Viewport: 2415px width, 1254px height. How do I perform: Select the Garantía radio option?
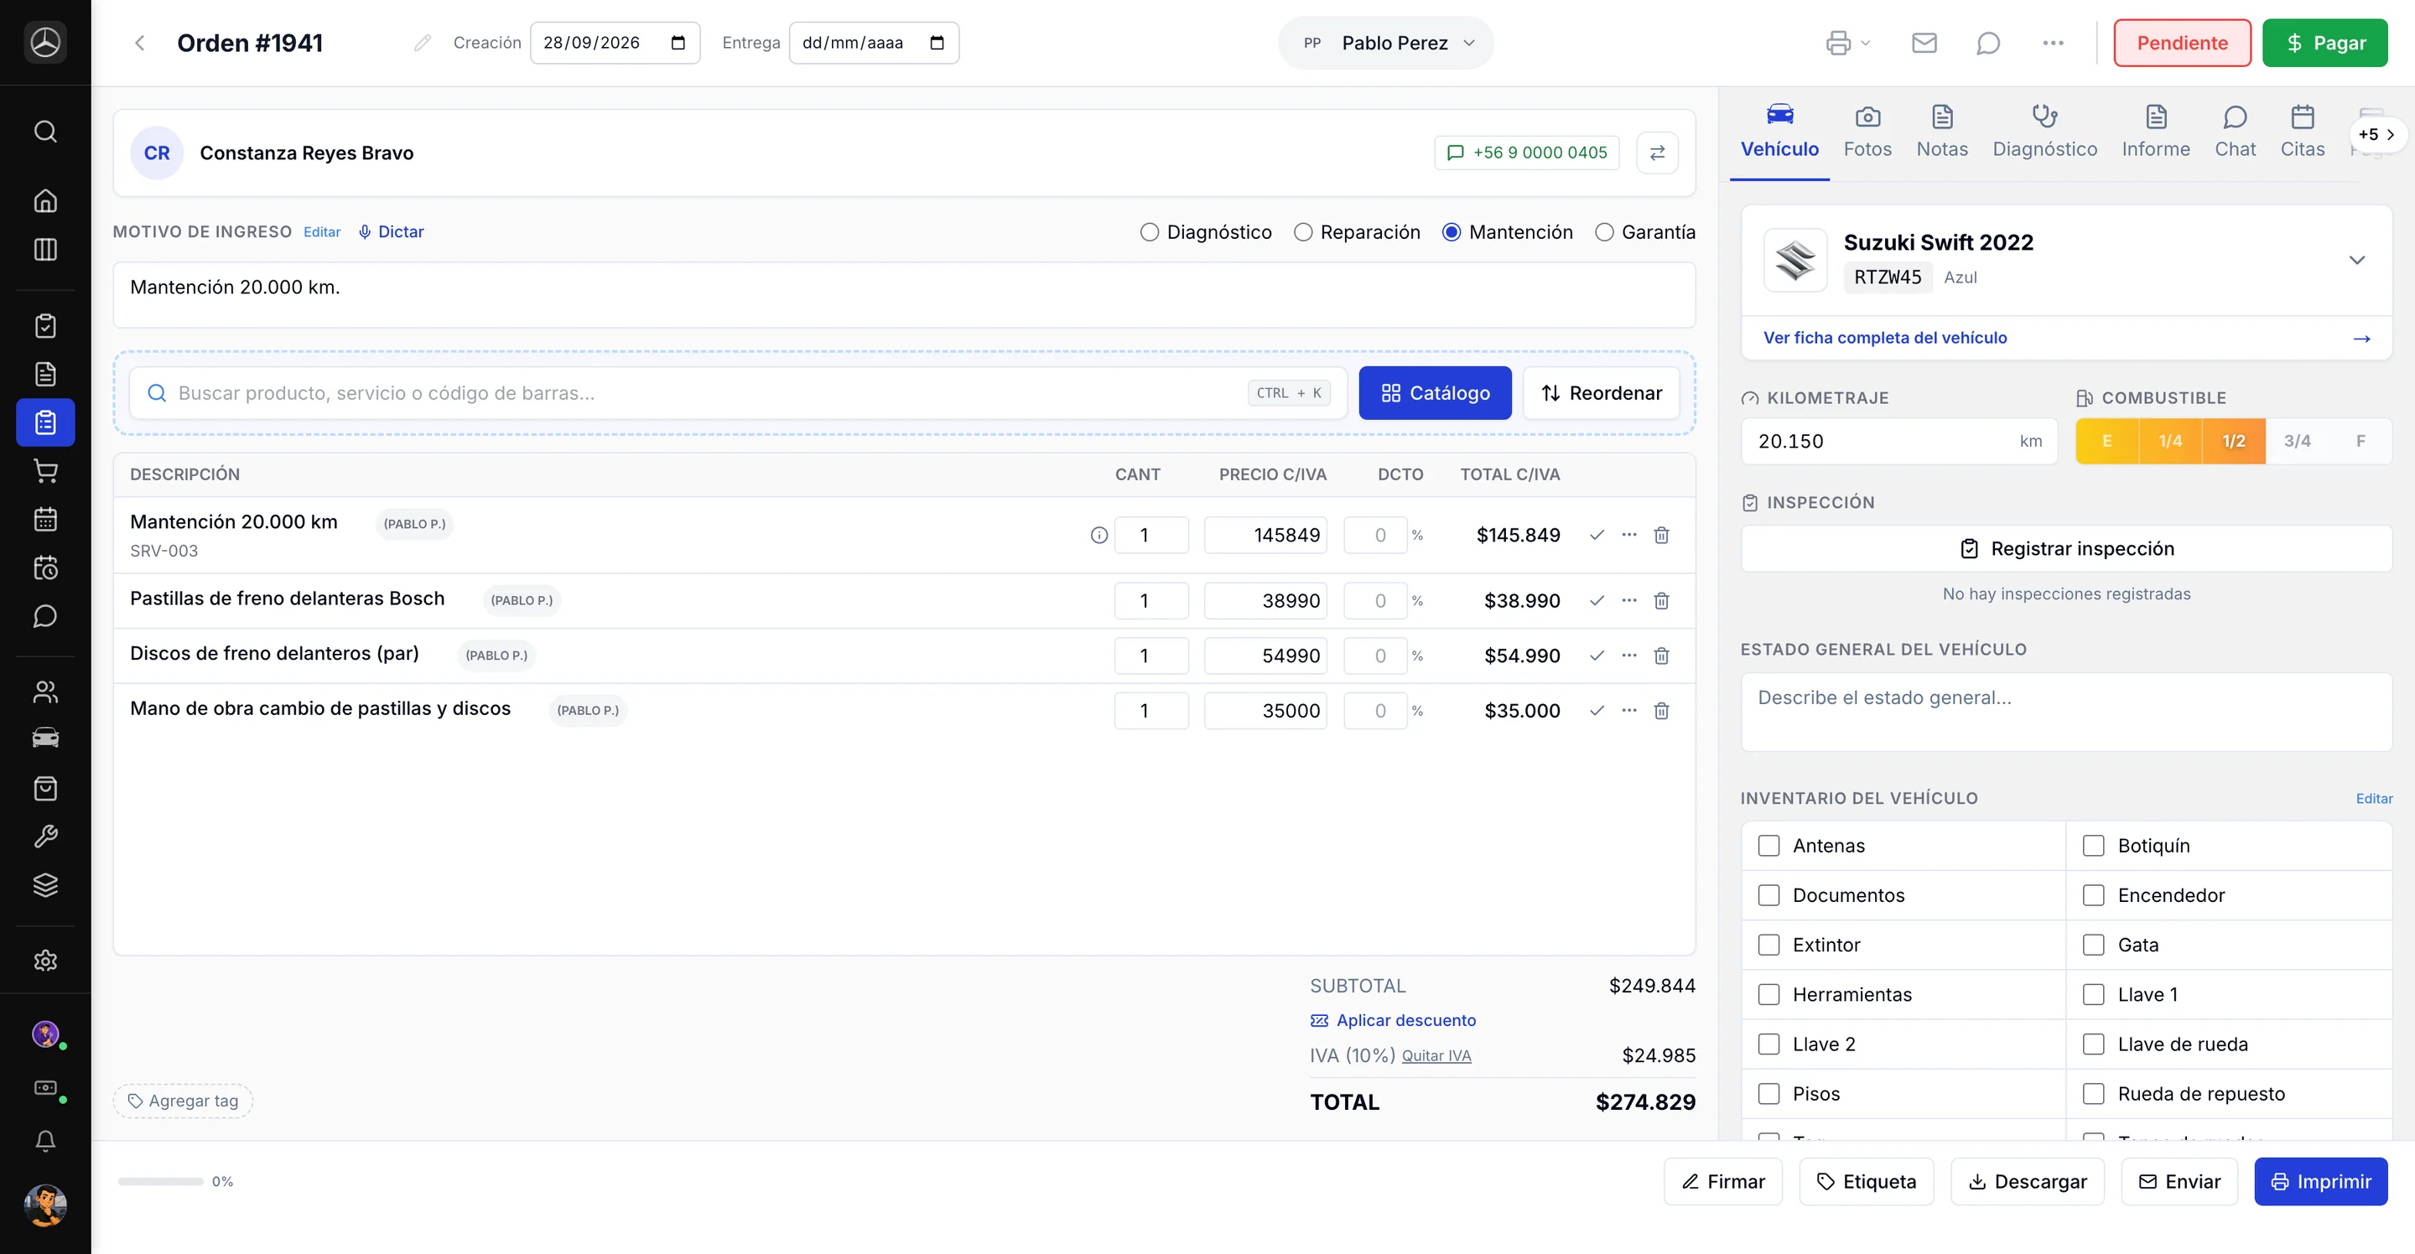pyautogui.click(x=1604, y=232)
